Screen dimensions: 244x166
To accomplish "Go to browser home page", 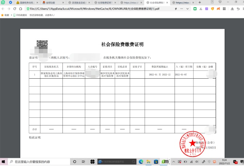I will (x=21, y=9).
